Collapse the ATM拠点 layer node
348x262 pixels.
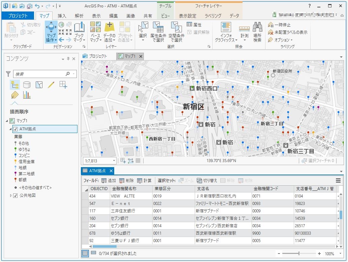(11, 129)
